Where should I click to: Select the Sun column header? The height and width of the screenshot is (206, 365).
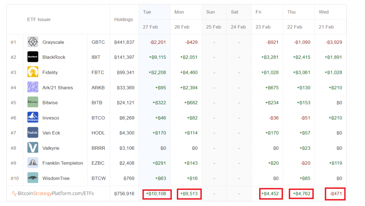click(210, 12)
